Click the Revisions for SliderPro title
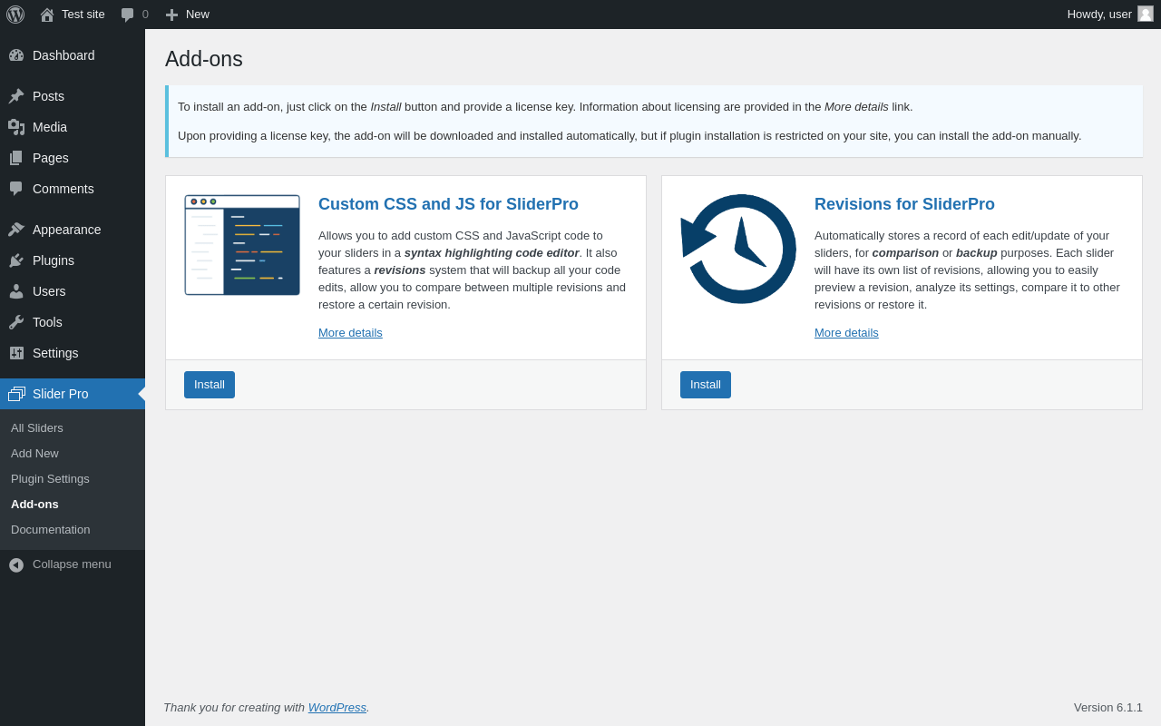The width and height of the screenshot is (1161, 726). coord(904,205)
